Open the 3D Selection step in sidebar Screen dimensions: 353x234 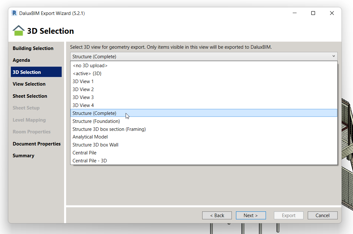pyautogui.click(x=36, y=72)
